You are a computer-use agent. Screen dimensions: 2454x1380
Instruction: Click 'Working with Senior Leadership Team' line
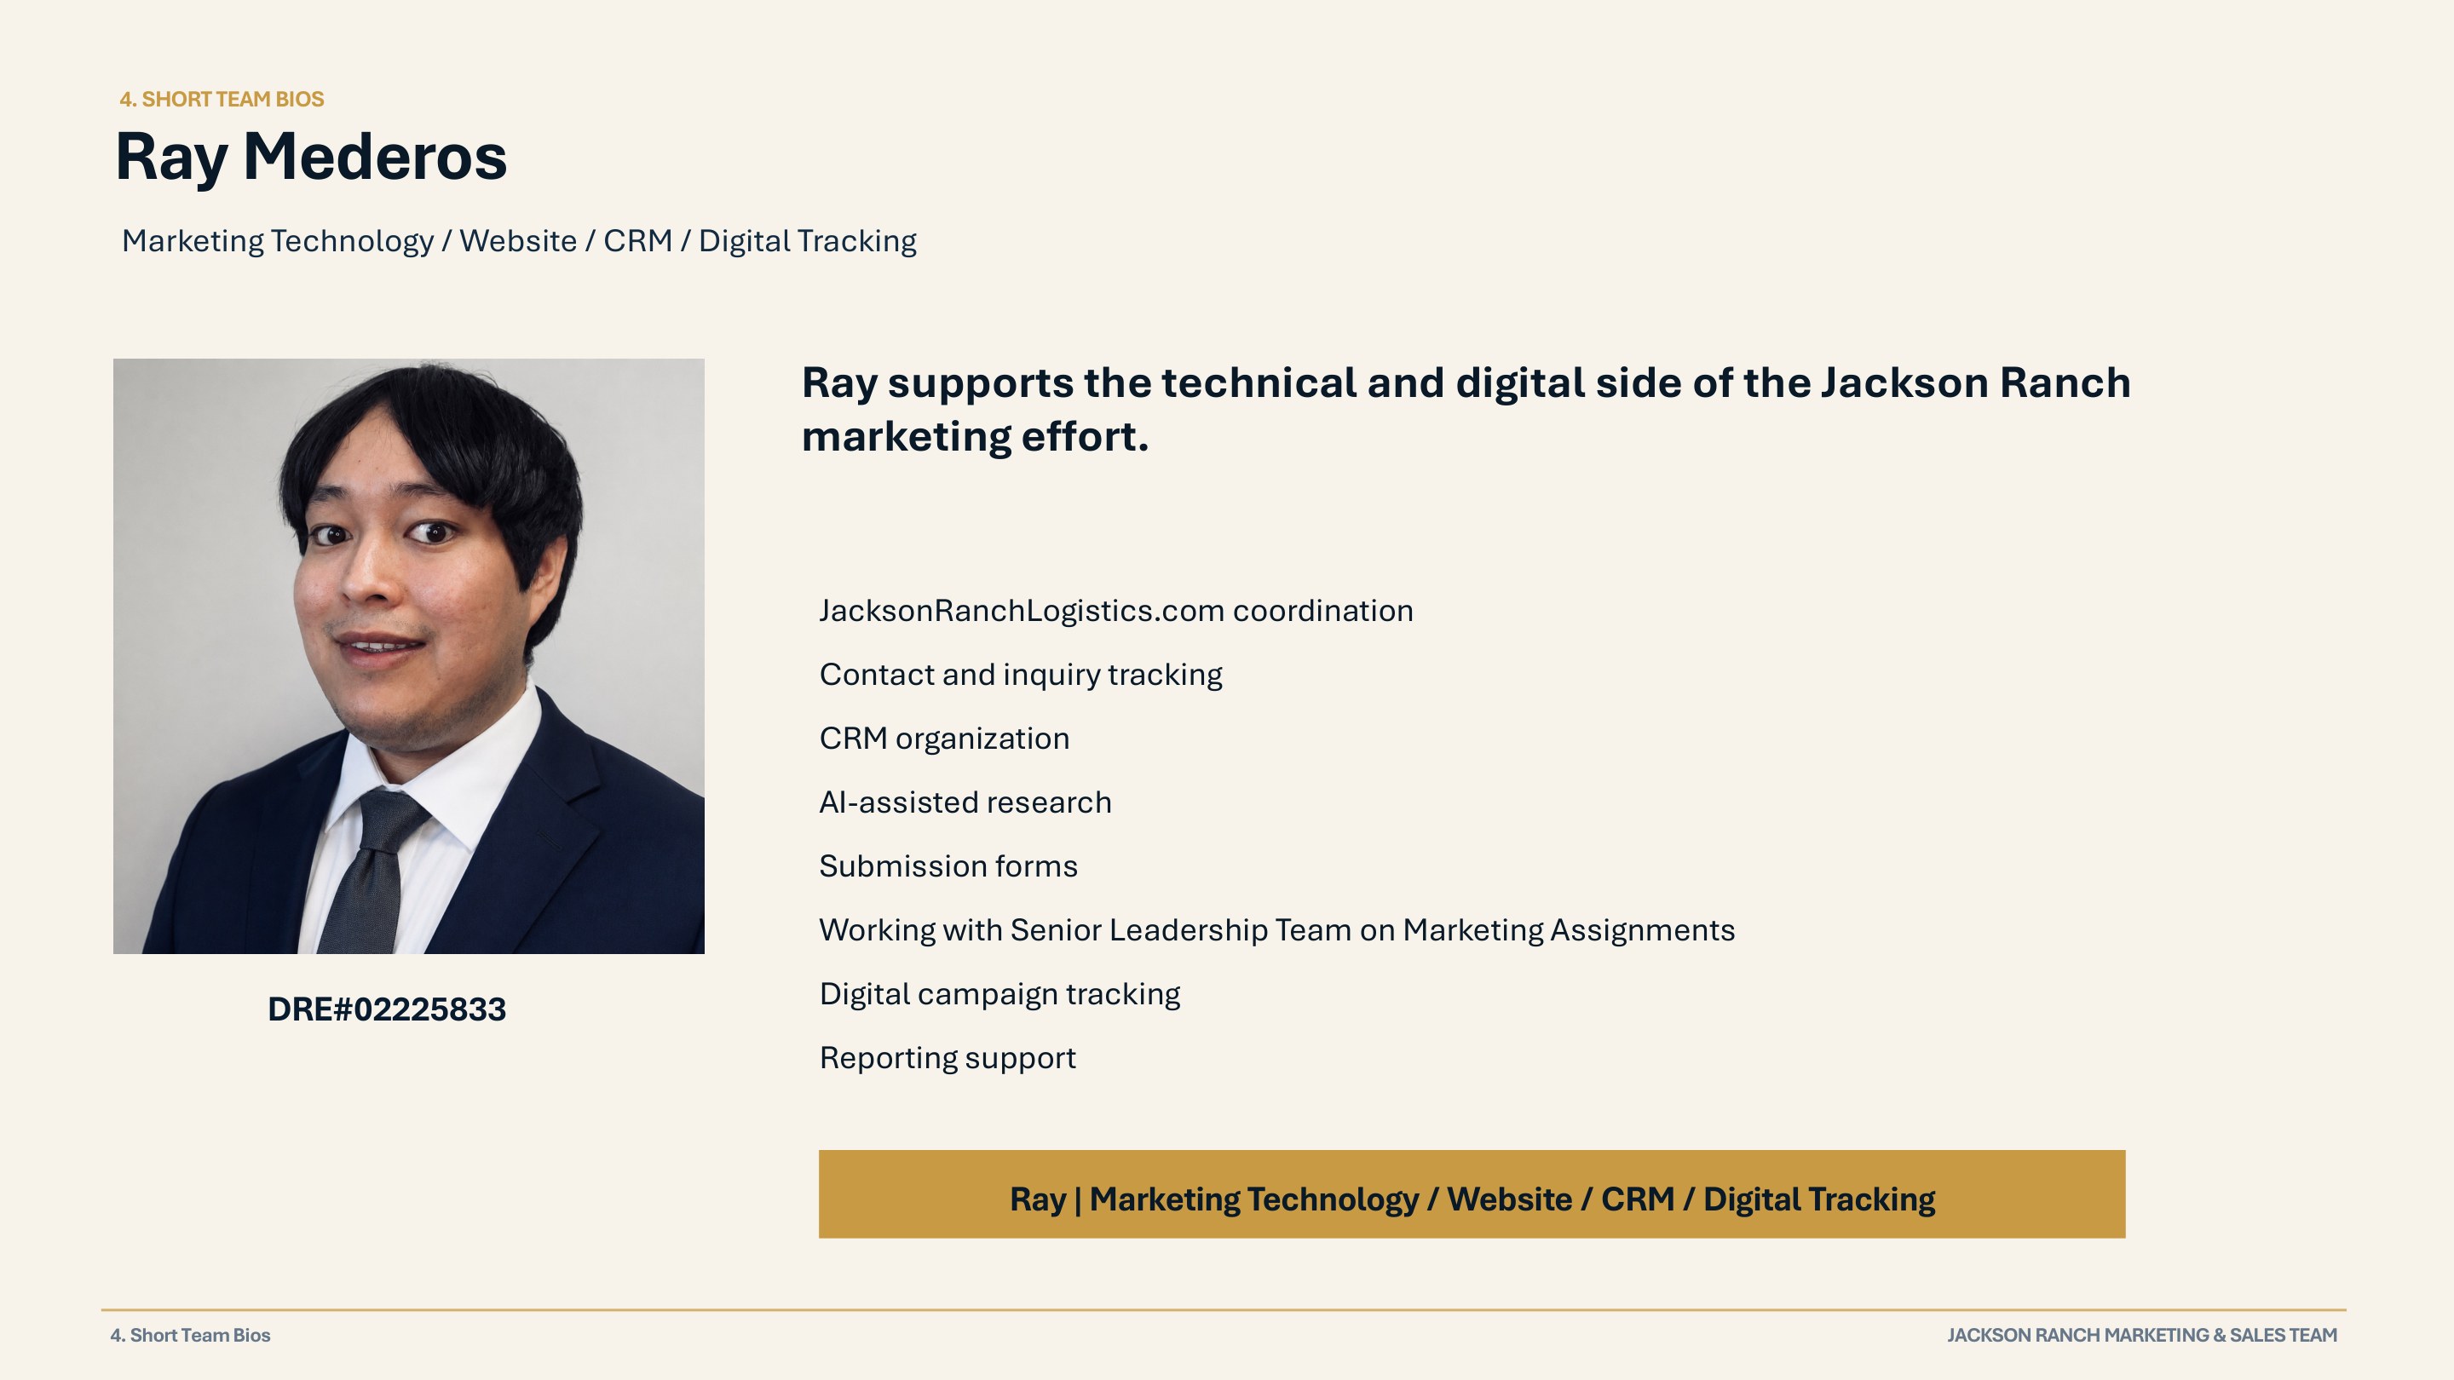pyautogui.click(x=1277, y=929)
